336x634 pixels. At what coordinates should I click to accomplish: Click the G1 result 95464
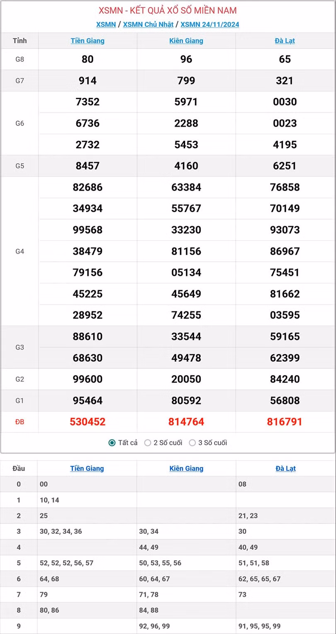pyautogui.click(x=88, y=401)
